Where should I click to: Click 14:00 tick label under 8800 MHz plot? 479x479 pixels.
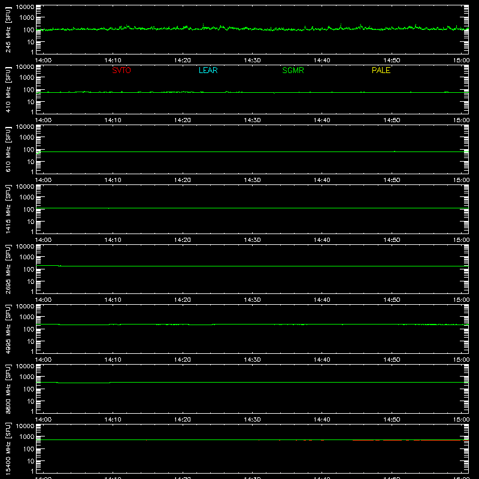click(x=43, y=420)
